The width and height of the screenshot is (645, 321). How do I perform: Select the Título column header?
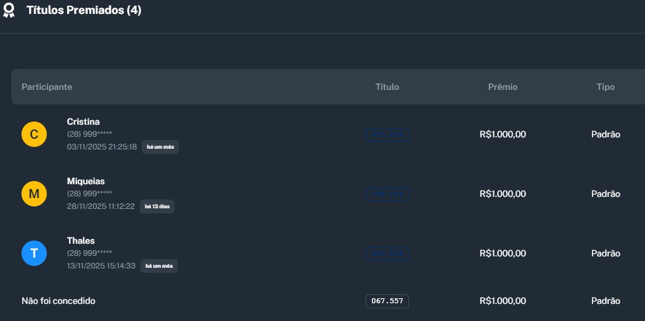387,87
